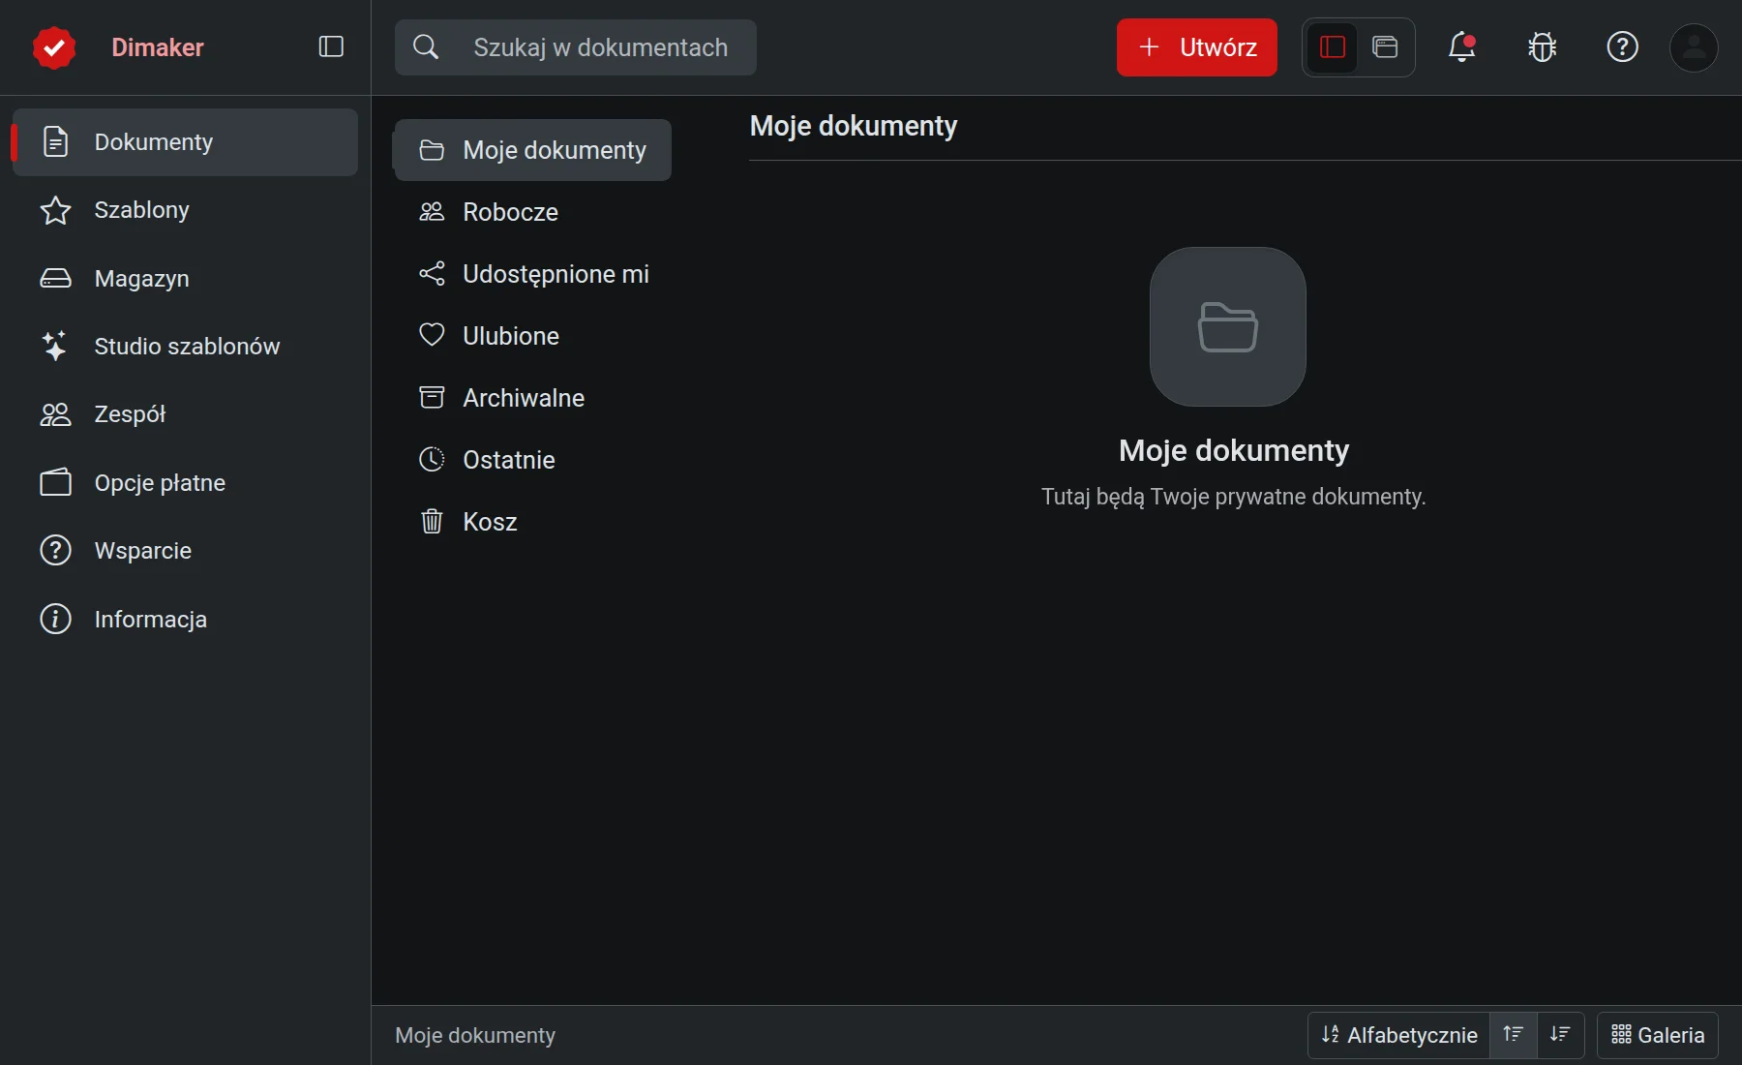Select the Ostatnie folder

point(533,460)
